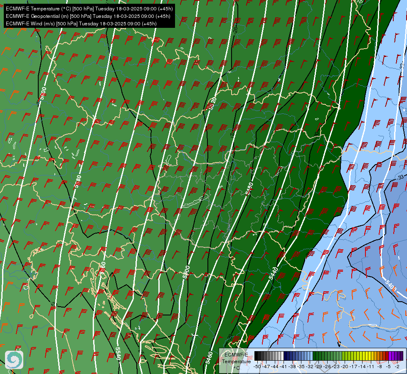The width and height of the screenshot is (407, 374).
Task: Click the -47 value on the legend scale
Action: point(266,367)
